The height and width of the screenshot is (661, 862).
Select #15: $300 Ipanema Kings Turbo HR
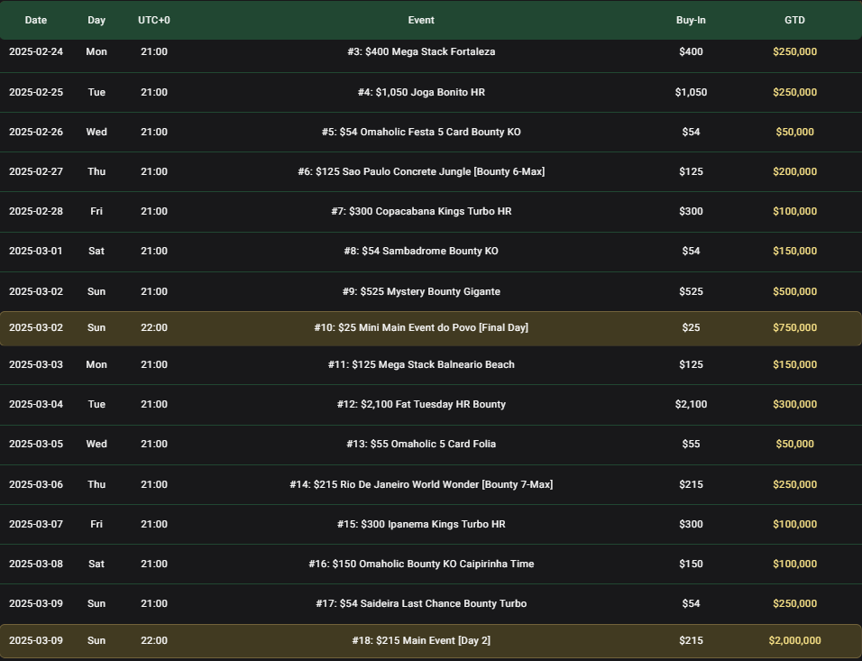tap(421, 524)
